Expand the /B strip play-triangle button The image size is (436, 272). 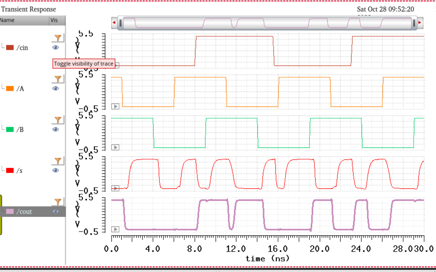(115, 147)
